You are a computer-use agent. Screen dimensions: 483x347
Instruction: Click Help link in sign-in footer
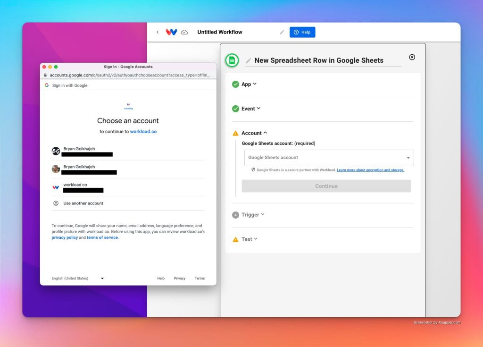161,278
